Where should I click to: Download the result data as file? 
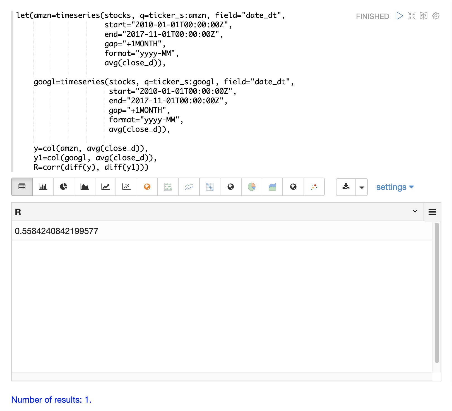(x=346, y=187)
